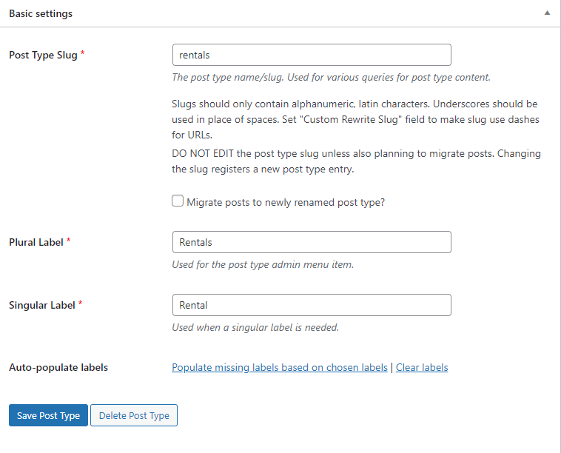Click the Post Type Slug label text
561x453 pixels.
(43, 55)
